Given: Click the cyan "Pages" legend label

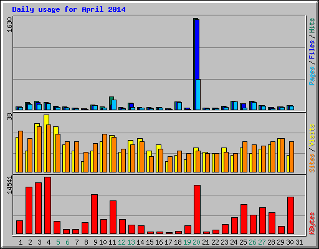Looking at the screenshot, I should click(312, 76).
